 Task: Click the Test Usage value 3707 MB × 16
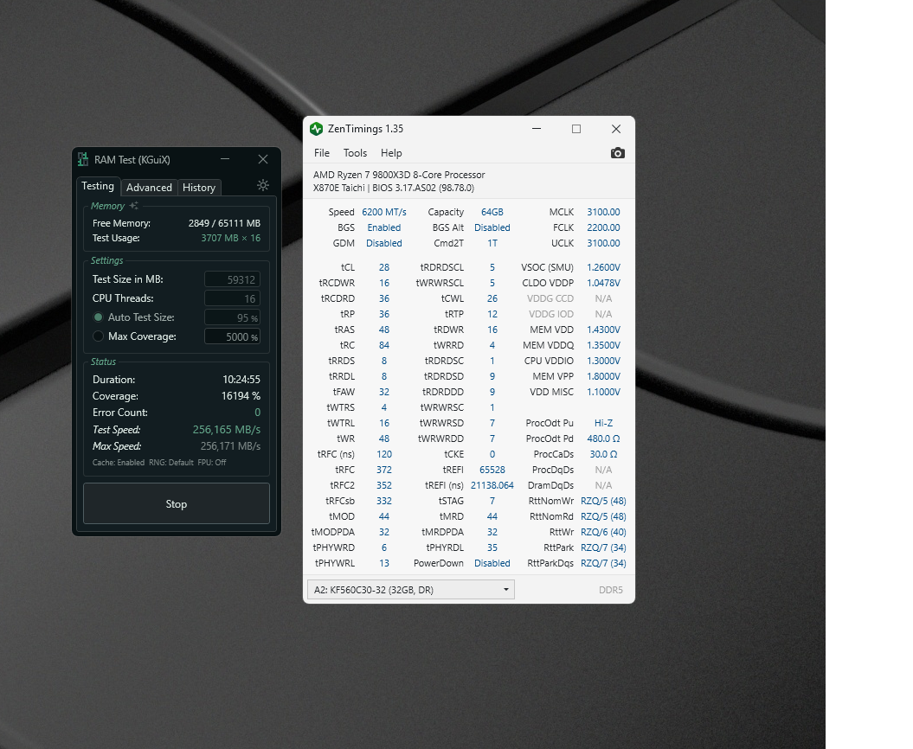230,238
